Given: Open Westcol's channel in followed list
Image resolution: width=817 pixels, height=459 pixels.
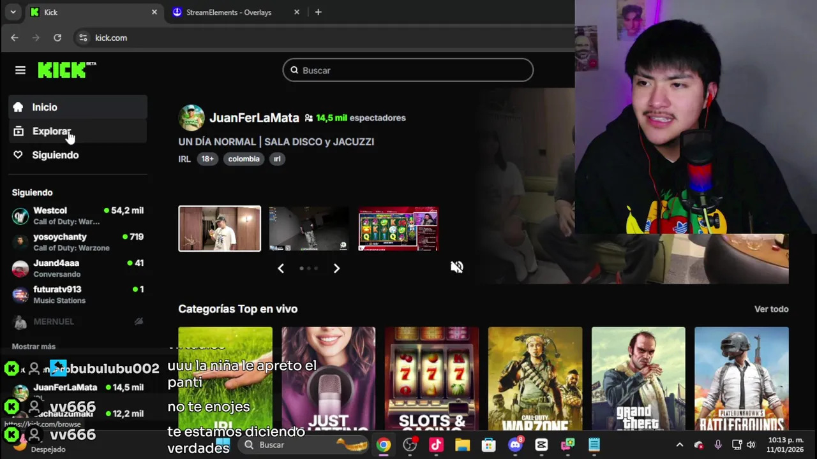Looking at the screenshot, I should point(78,215).
